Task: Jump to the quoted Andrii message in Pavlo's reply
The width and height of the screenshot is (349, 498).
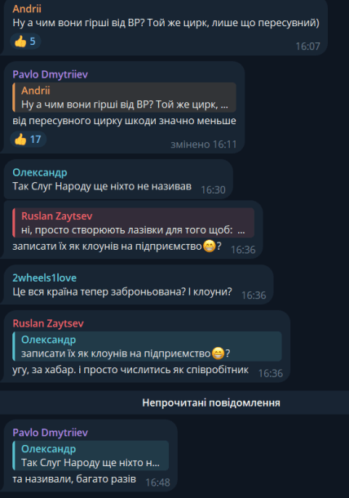Action: click(x=124, y=97)
